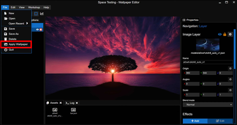
Task: Open the Edit menu
Action: coord(13,8)
